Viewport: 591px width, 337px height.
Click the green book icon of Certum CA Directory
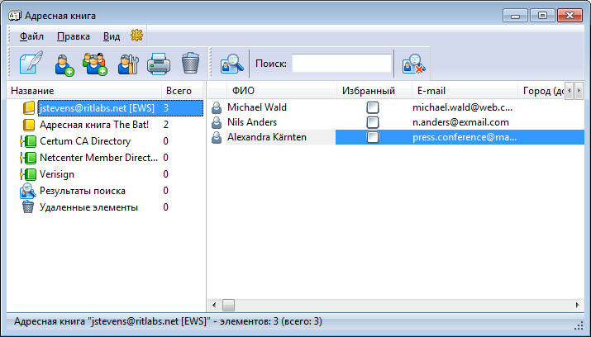pos(29,141)
